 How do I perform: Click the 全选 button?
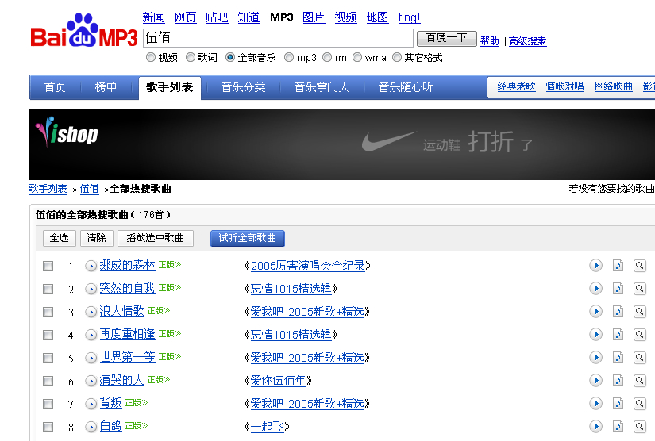click(59, 238)
